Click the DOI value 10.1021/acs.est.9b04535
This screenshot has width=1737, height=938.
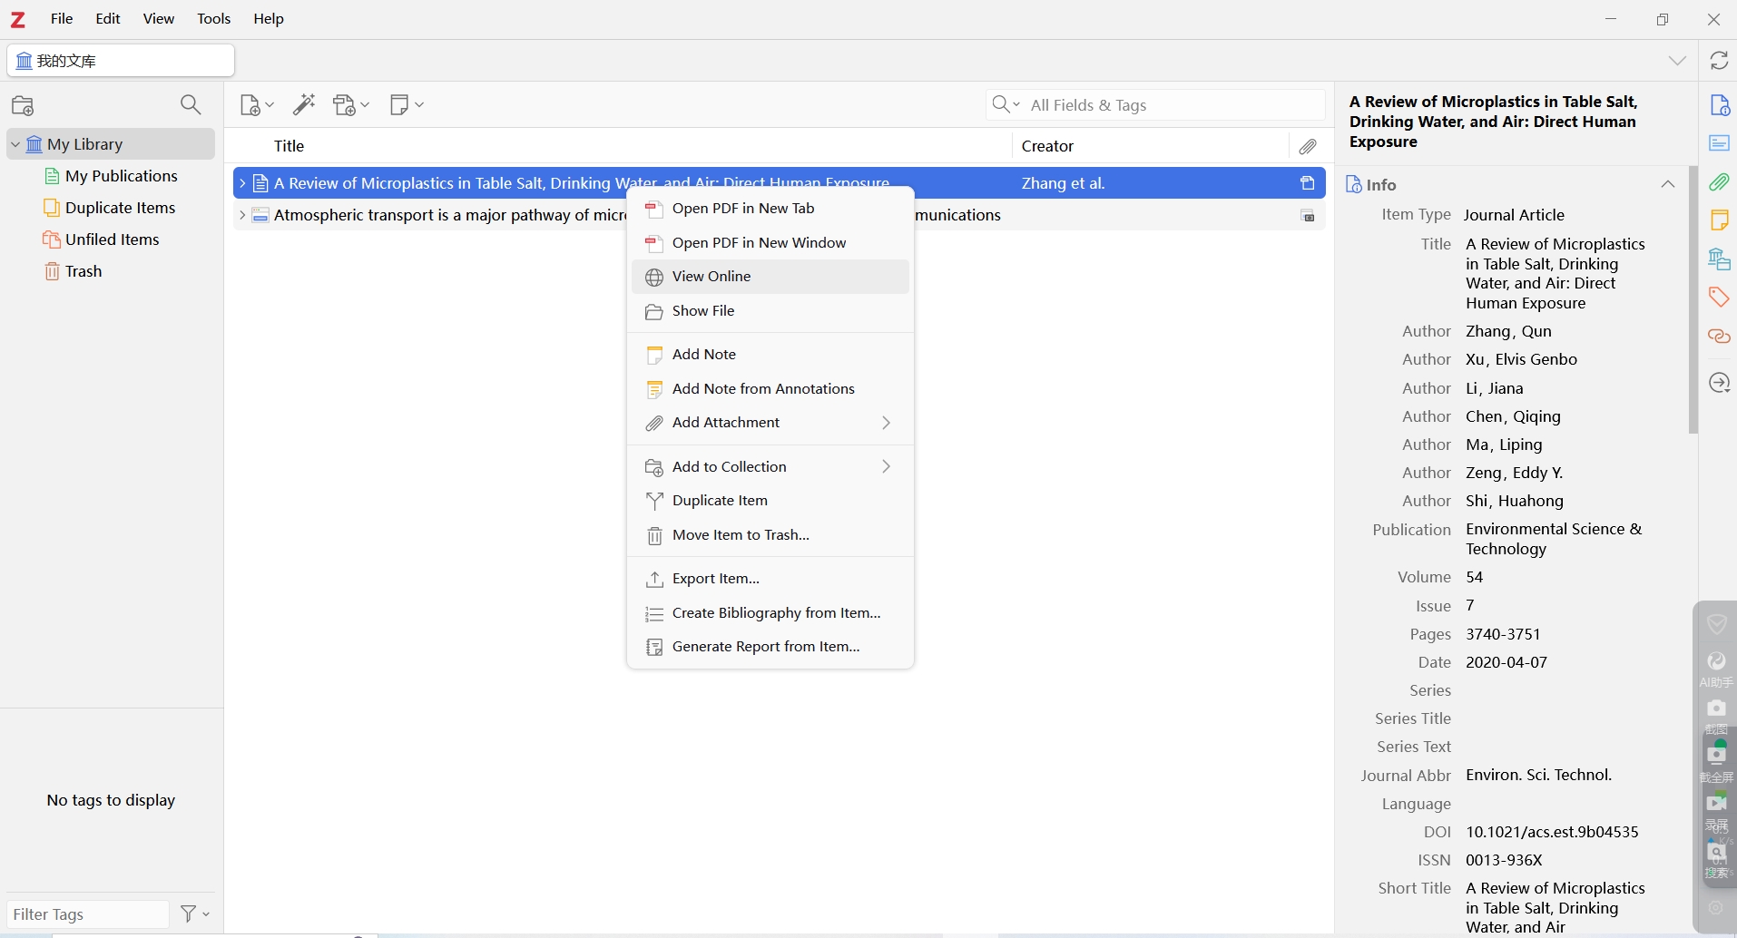click(x=1552, y=832)
